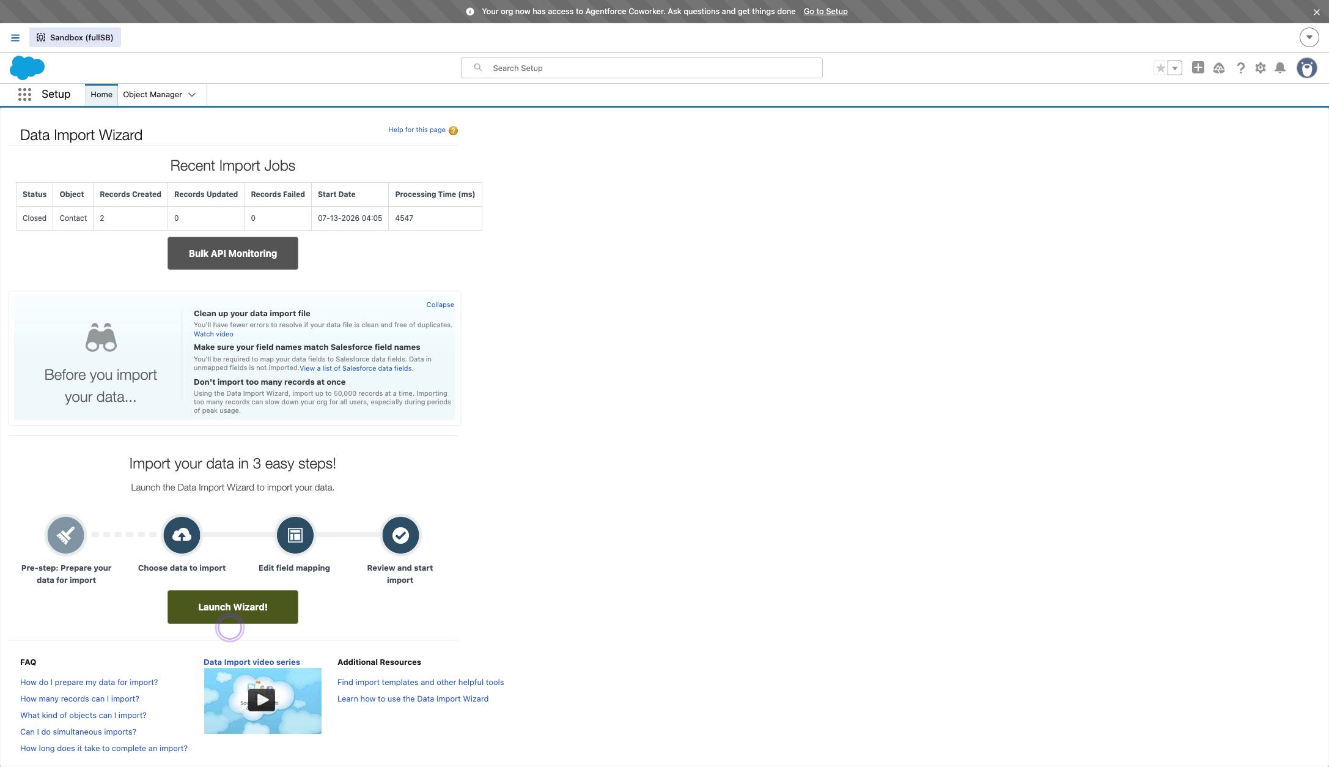Click the Status column header

tap(34, 195)
